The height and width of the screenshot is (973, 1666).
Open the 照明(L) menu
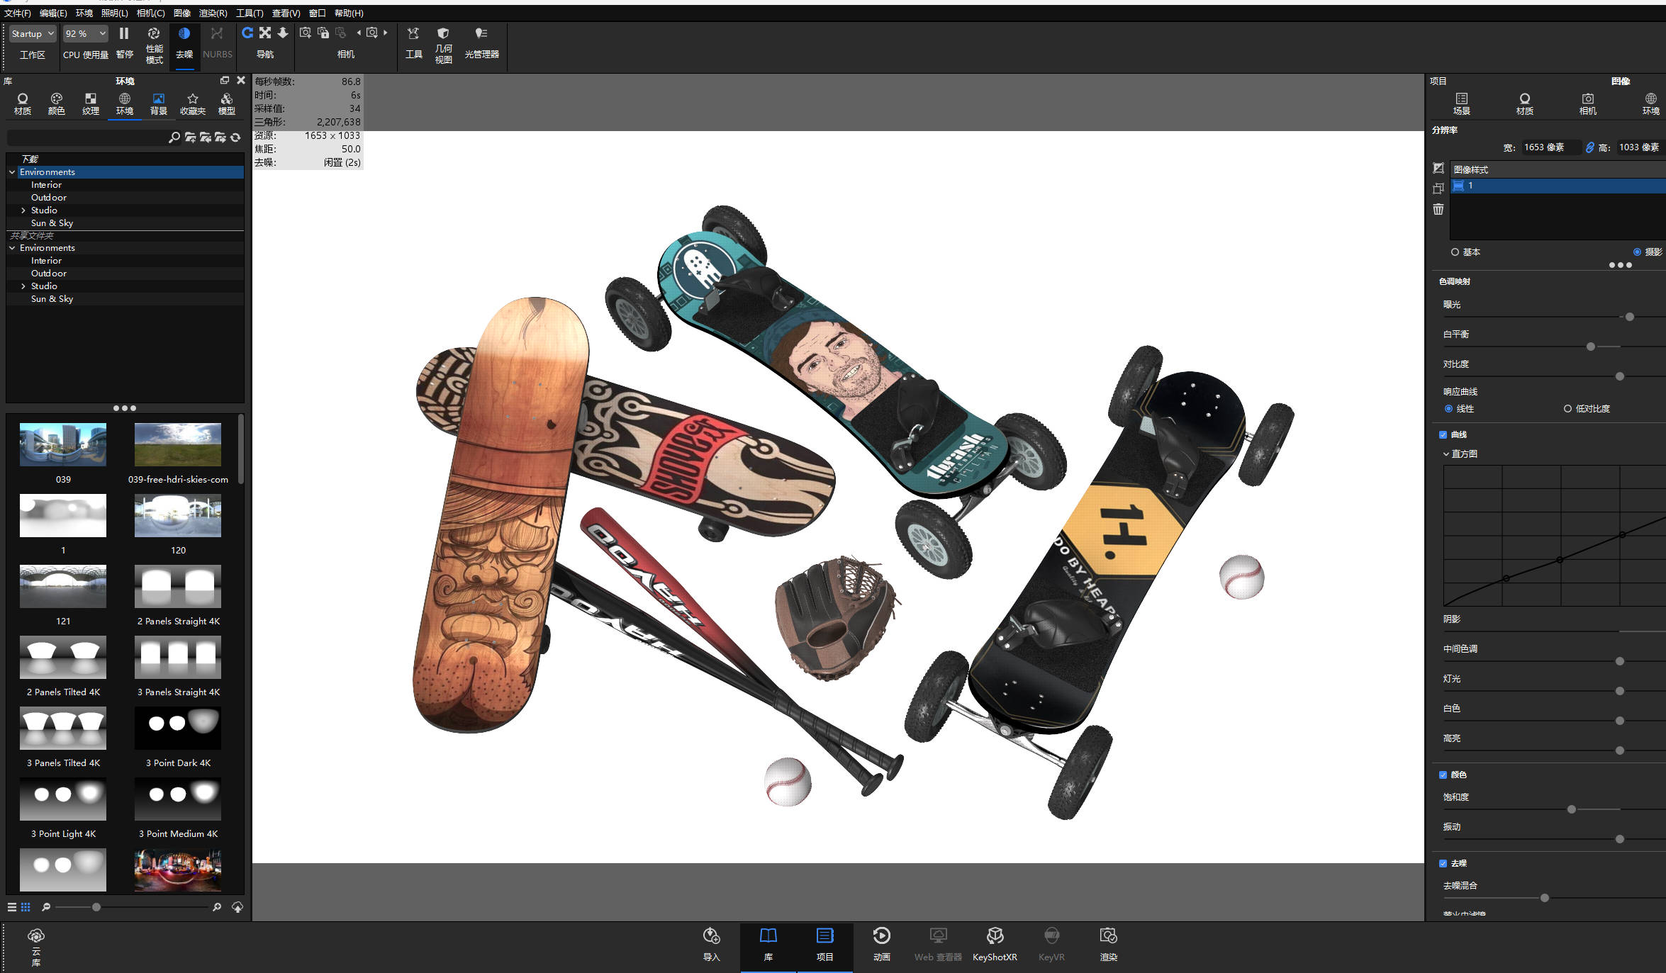(x=114, y=13)
